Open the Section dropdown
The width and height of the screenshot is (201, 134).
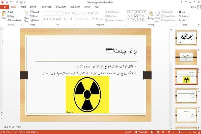[x=36, y=20]
